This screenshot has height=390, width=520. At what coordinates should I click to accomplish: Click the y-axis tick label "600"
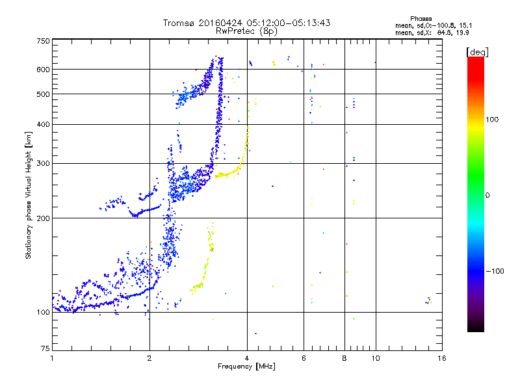point(43,70)
